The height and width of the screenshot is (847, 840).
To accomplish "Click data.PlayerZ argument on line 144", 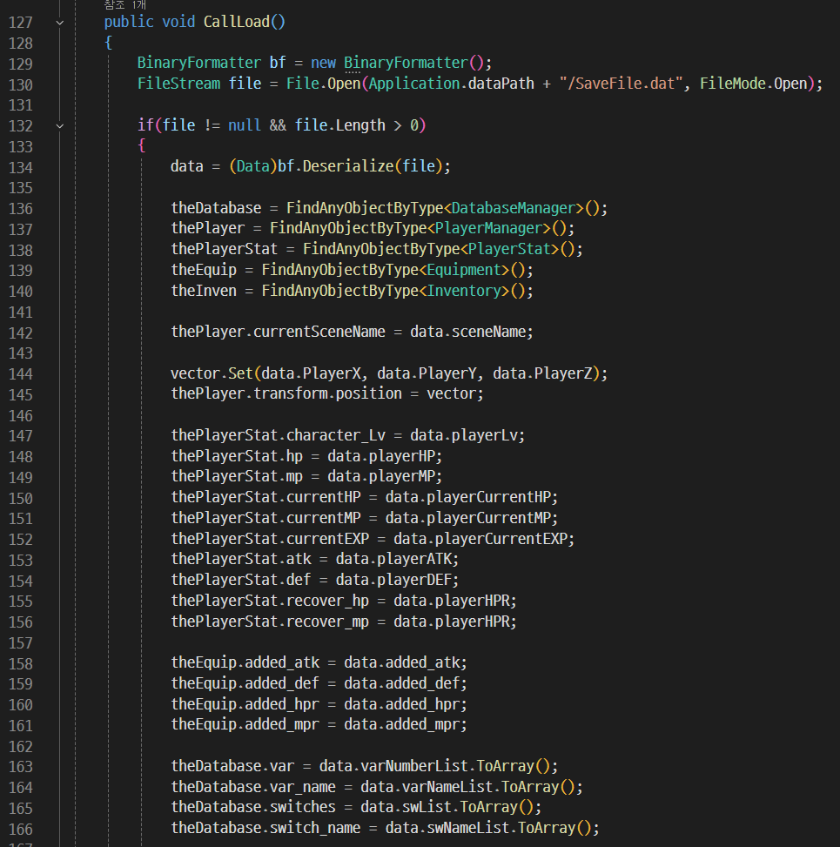I will tap(542, 373).
